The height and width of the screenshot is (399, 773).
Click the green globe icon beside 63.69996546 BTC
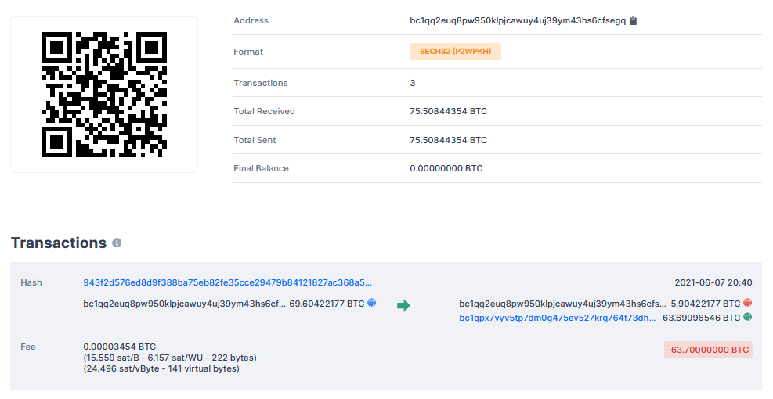pos(747,317)
